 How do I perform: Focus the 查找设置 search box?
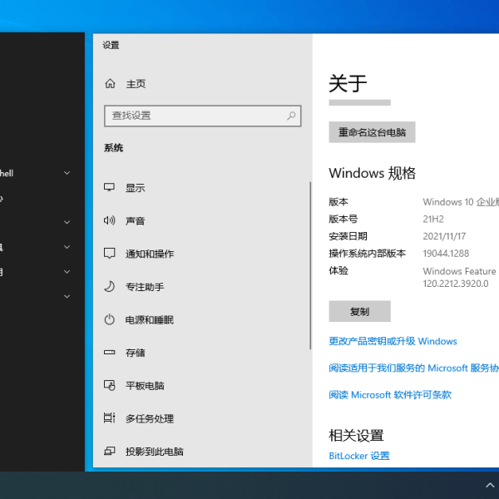(202, 116)
